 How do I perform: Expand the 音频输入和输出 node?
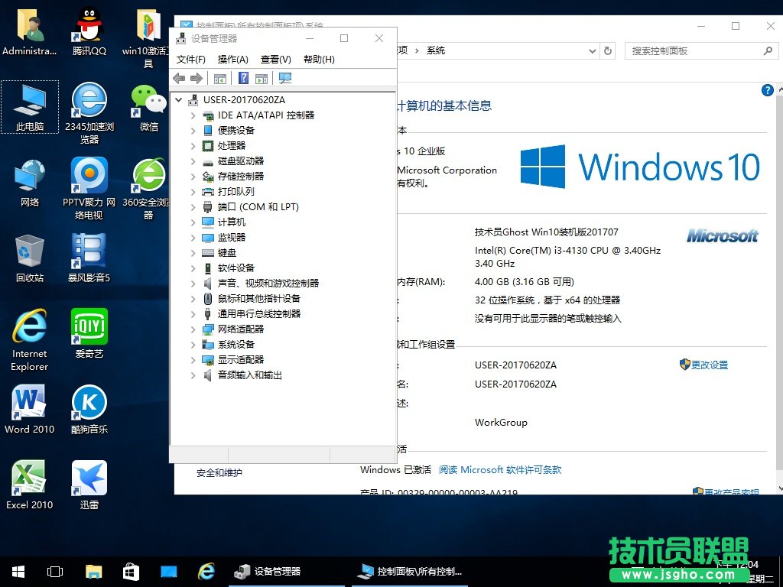[x=193, y=375]
